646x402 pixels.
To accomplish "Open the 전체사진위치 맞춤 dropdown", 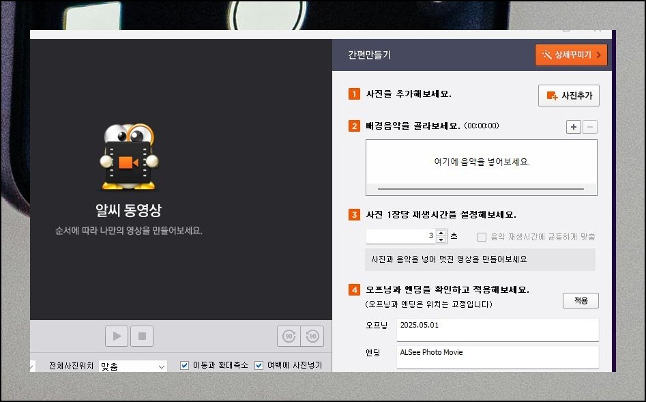I will click(133, 366).
